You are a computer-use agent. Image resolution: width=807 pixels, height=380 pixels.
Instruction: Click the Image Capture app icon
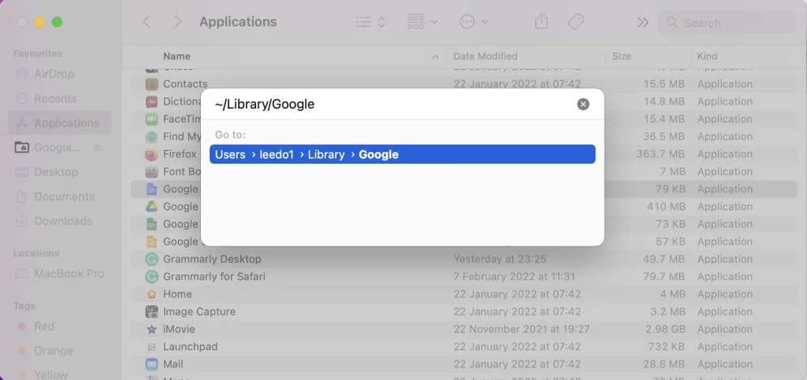[151, 312]
